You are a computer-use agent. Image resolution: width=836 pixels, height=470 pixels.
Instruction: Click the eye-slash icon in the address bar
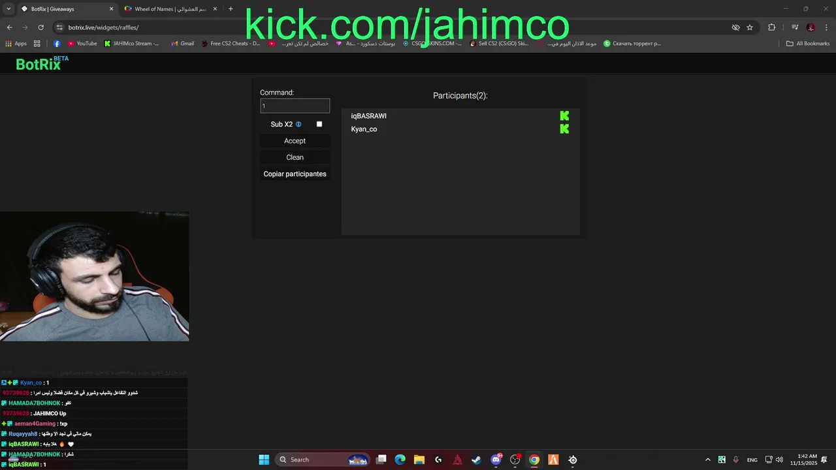(735, 27)
